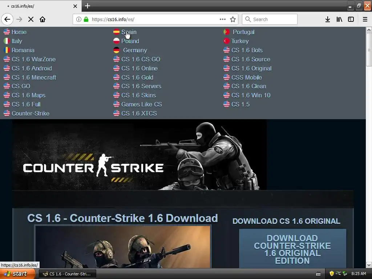Click the Germany flag icon
The height and width of the screenshot is (279, 372).
pos(116,50)
